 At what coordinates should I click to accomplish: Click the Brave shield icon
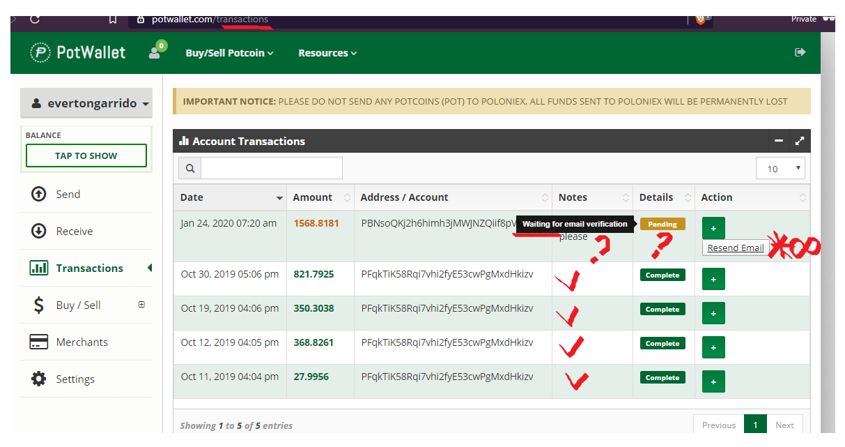point(701,20)
